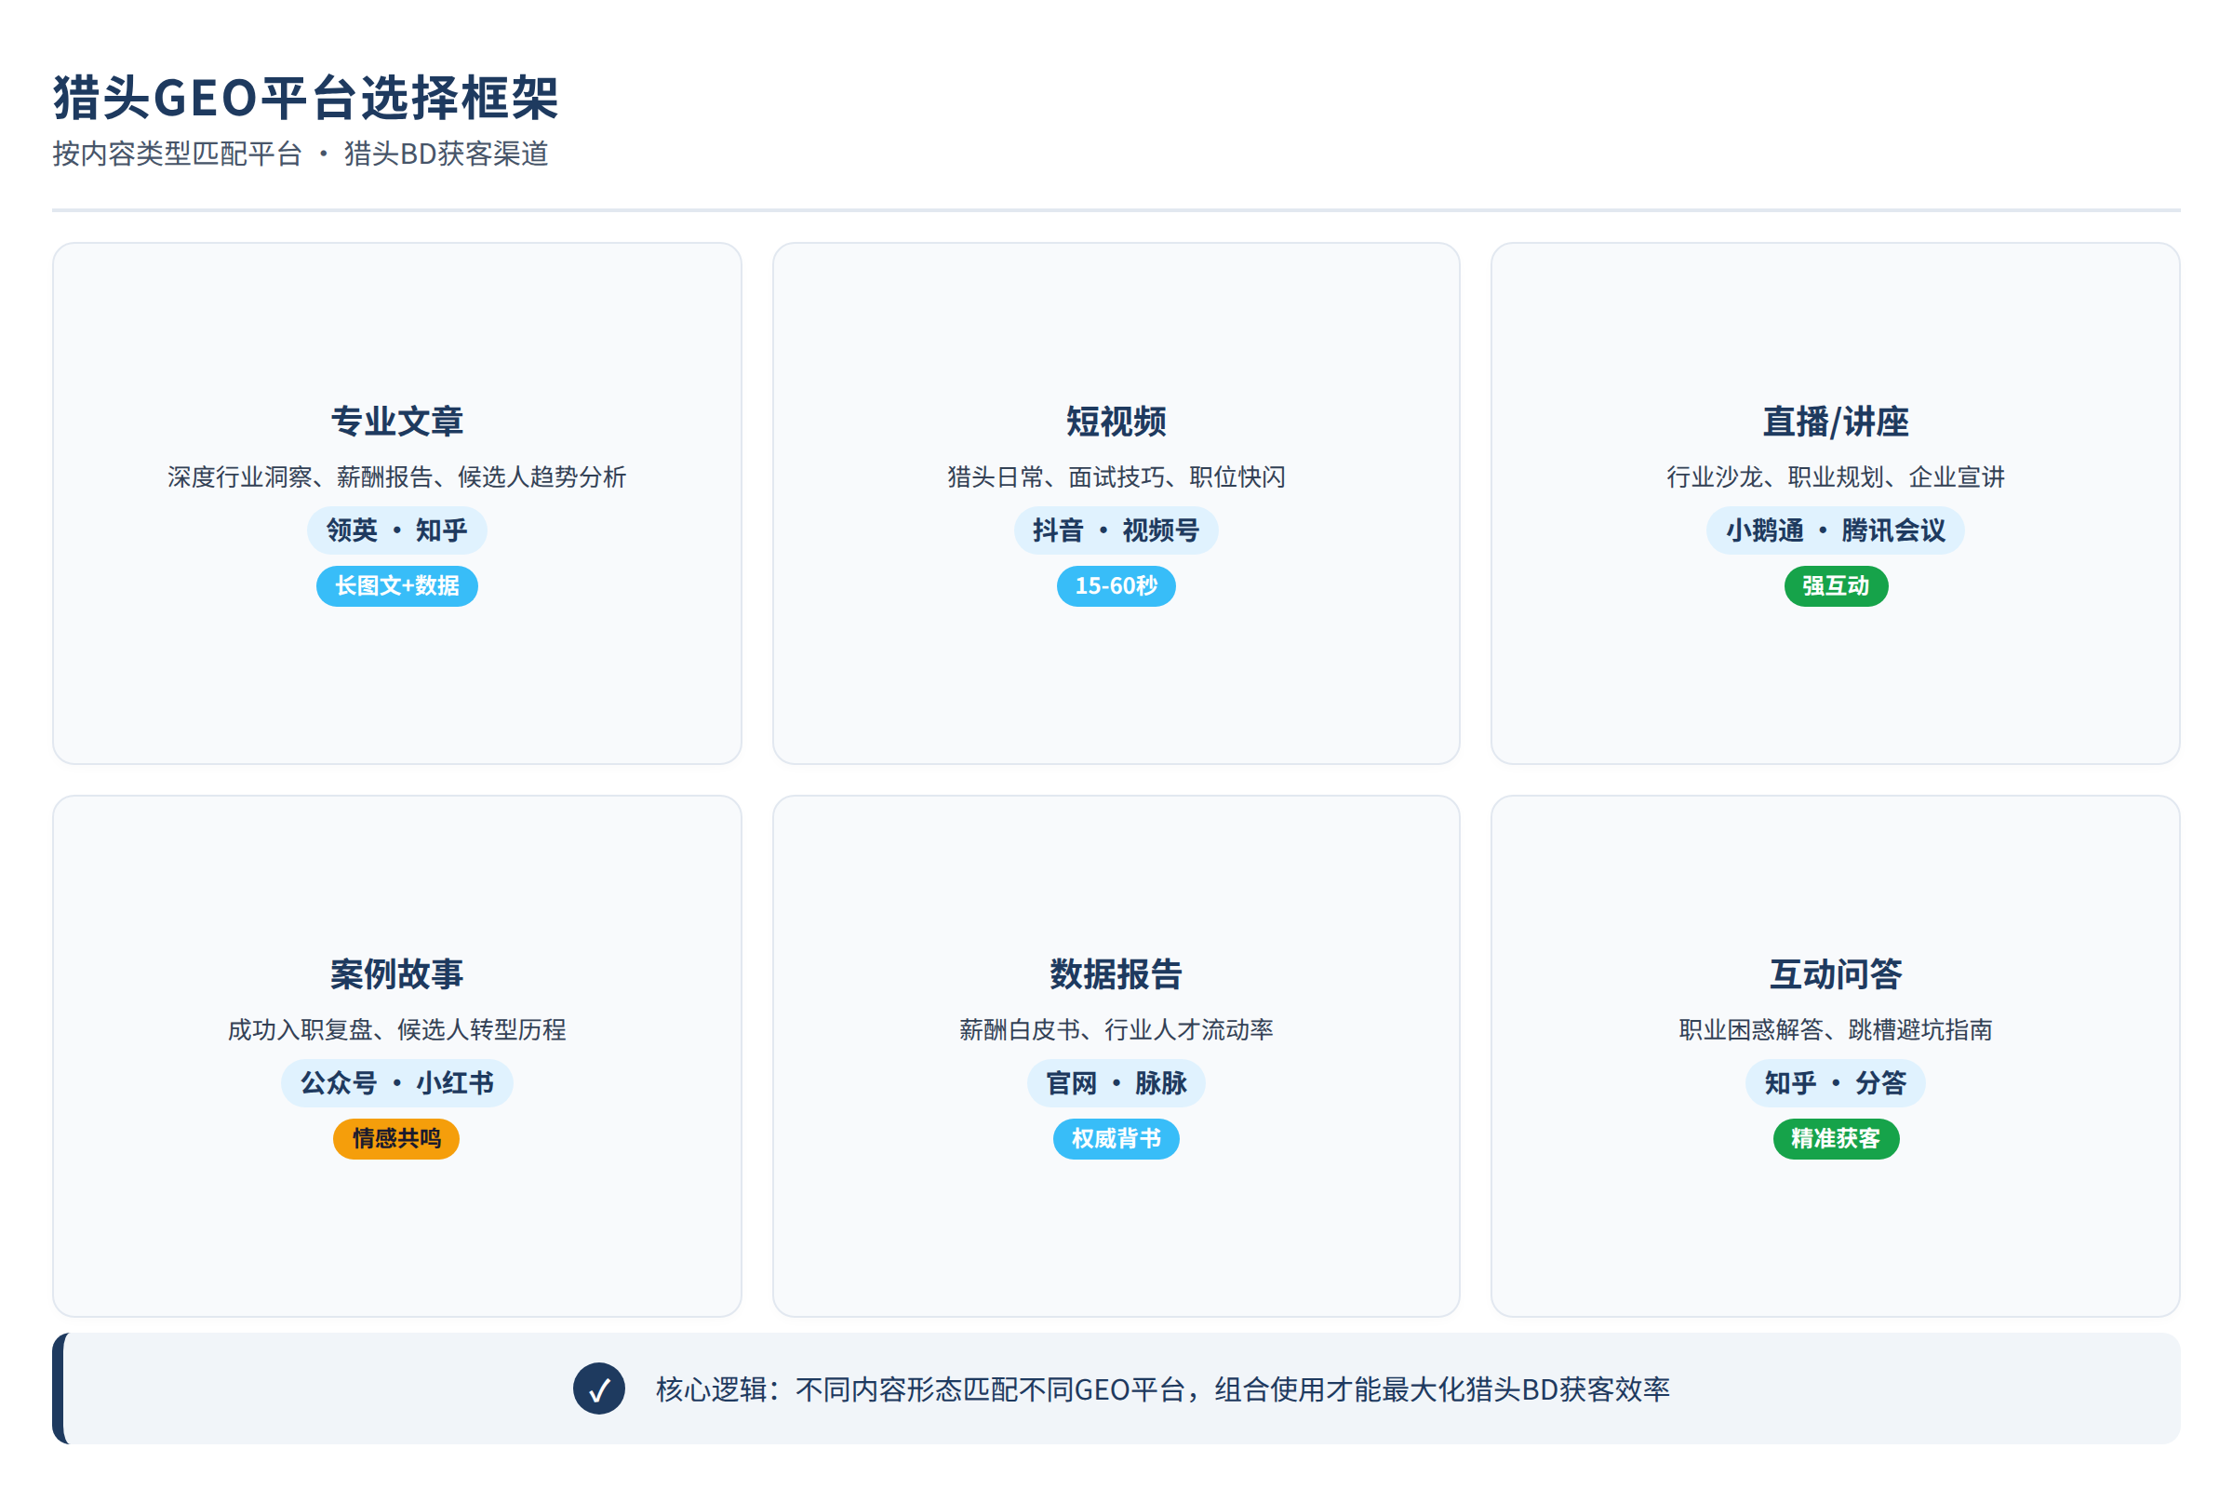
Task: Click the description 行业沙龙、职业规划、企业宣讲
Action: tap(1835, 476)
